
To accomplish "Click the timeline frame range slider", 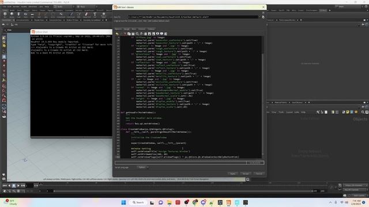I will pyautogui.click(x=183, y=191).
